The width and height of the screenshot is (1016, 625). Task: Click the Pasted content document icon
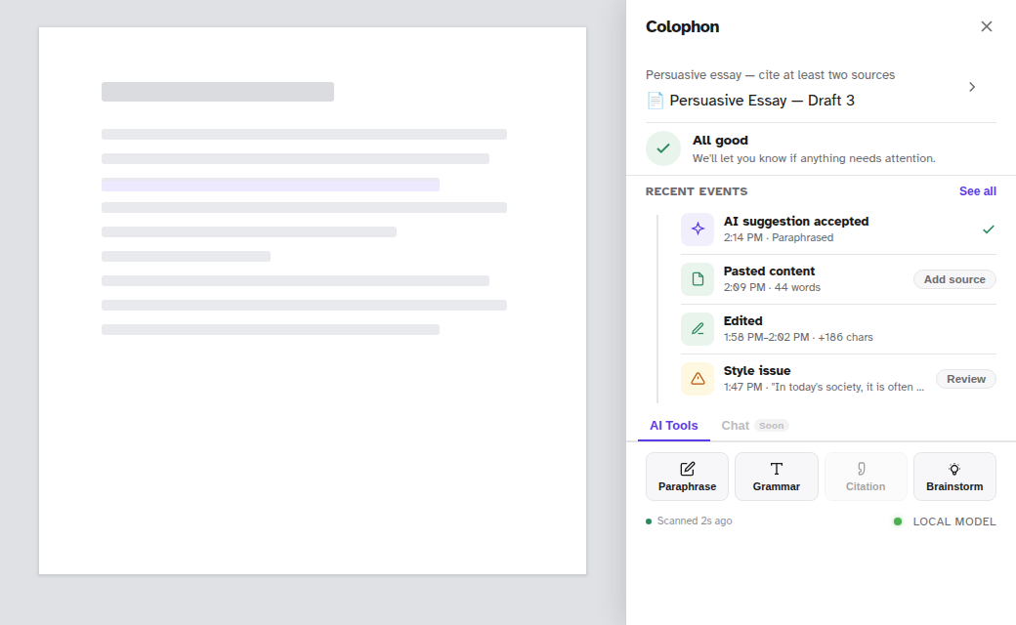(x=698, y=279)
